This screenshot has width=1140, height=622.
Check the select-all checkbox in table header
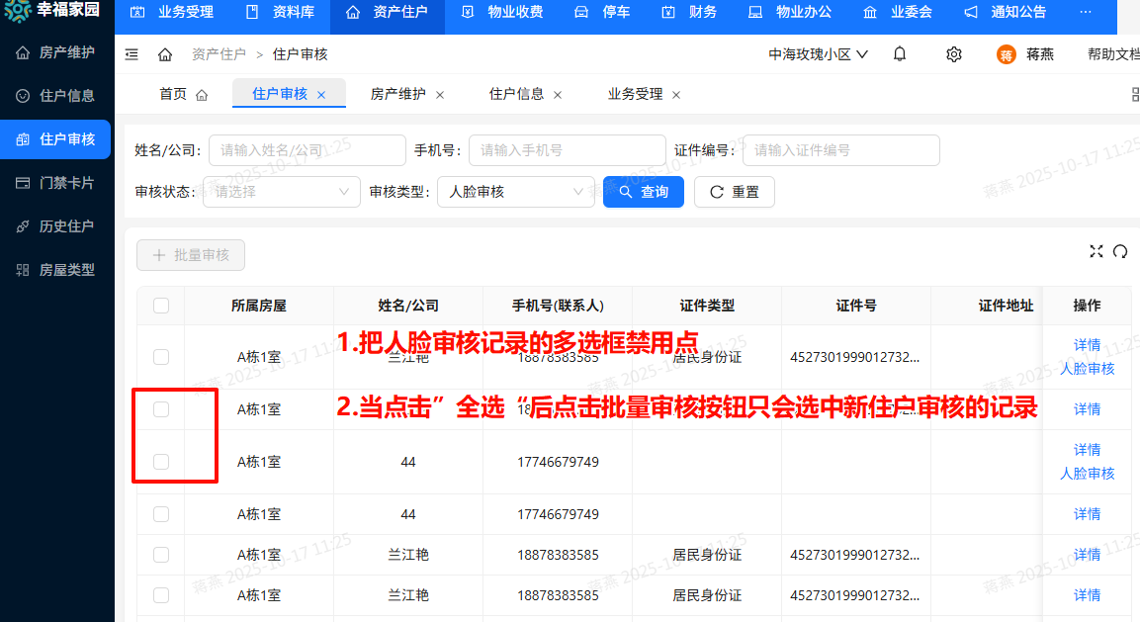pyautogui.click(x=160, y=306)
